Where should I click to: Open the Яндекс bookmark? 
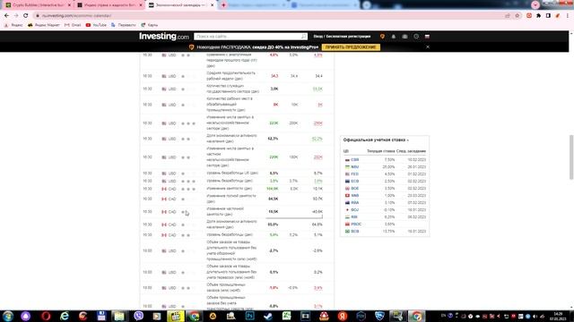click(x=13, y=25)
